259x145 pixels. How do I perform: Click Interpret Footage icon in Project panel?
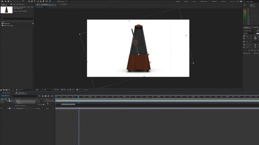(x=1, y=90)
